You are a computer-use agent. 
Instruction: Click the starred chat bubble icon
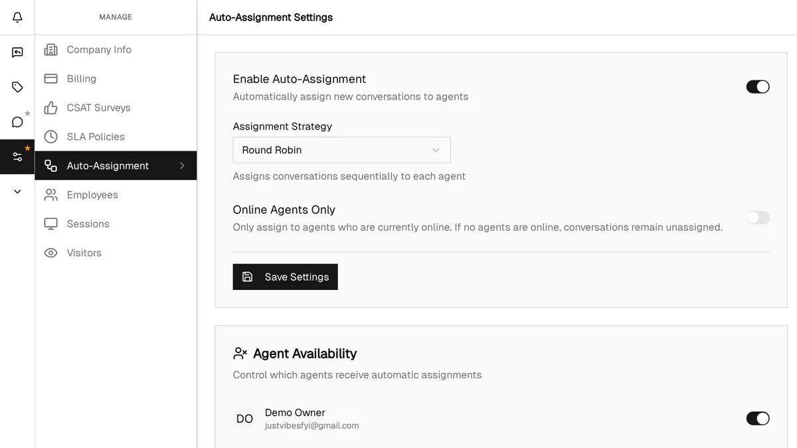(x=17, y=121)
